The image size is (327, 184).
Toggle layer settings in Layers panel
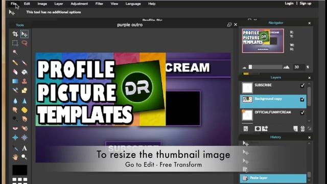pyautogui.click(x=246, y=129)
